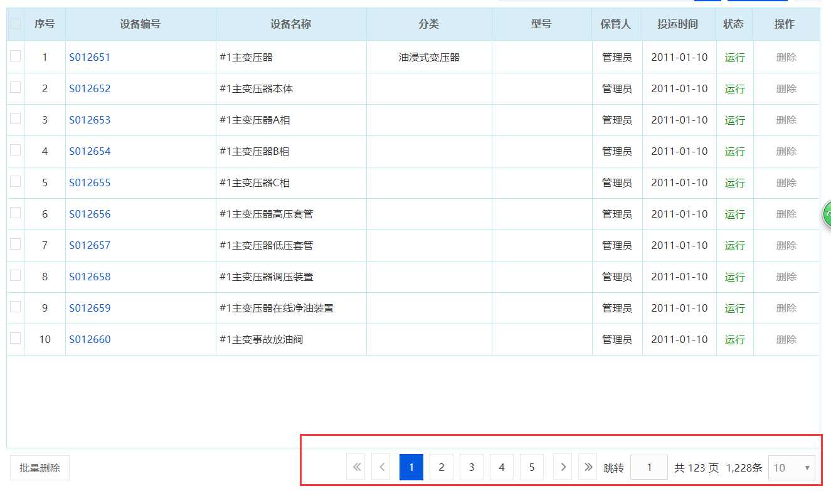Click 运行 status for row S012652

735,88
